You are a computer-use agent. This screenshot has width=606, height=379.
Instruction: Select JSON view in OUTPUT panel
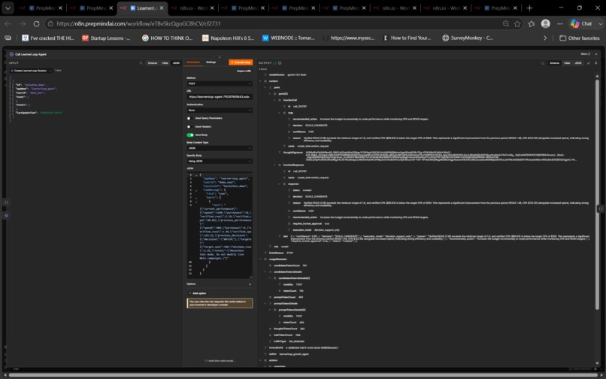tap(577, 62)
